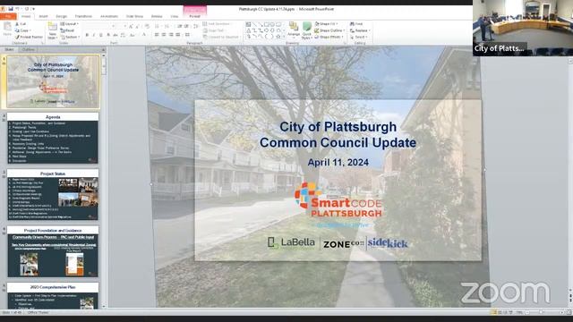Toggle strikethrough formatting
573x322 pixels.
point(115,35)
